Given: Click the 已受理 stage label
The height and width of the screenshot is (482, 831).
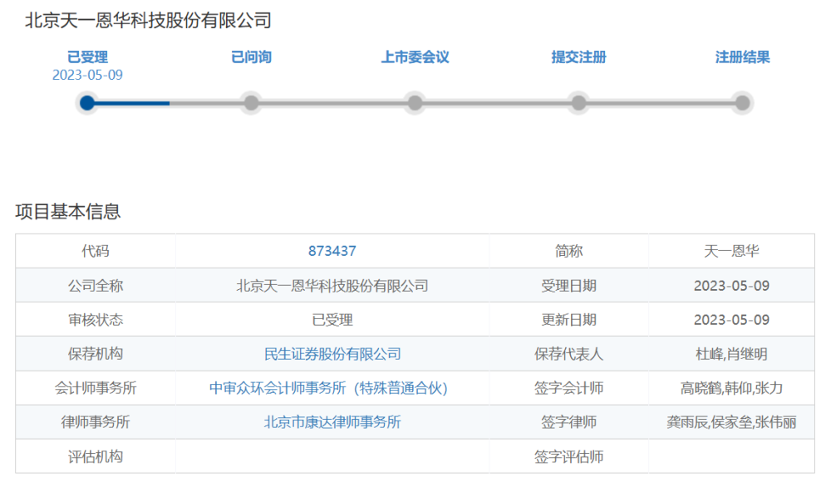Looking at the screenshot, I should point(87,57).
